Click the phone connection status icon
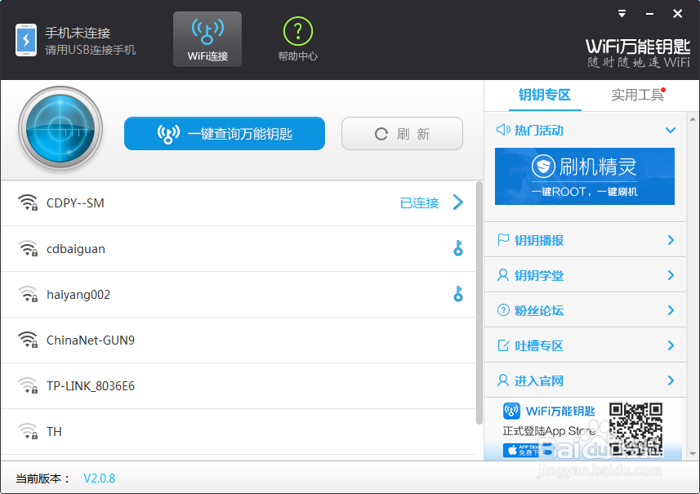The height and width of the screenshot is (494, 700). click(26, 40)
